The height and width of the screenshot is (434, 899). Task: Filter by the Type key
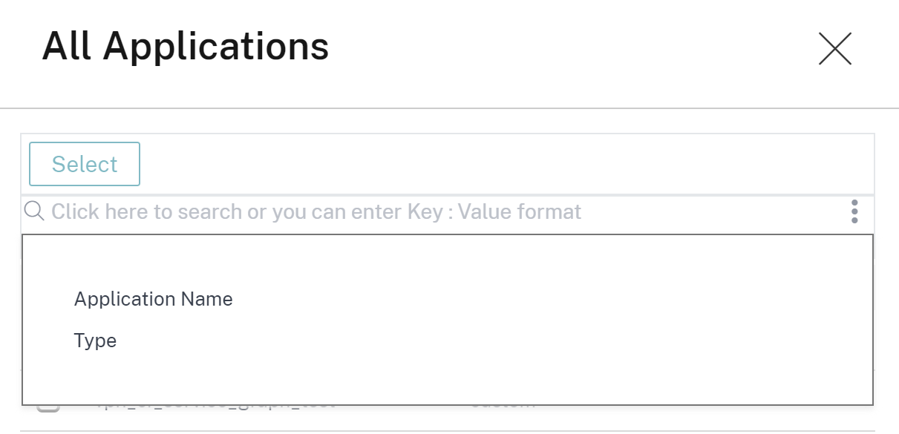coord(96,341)
